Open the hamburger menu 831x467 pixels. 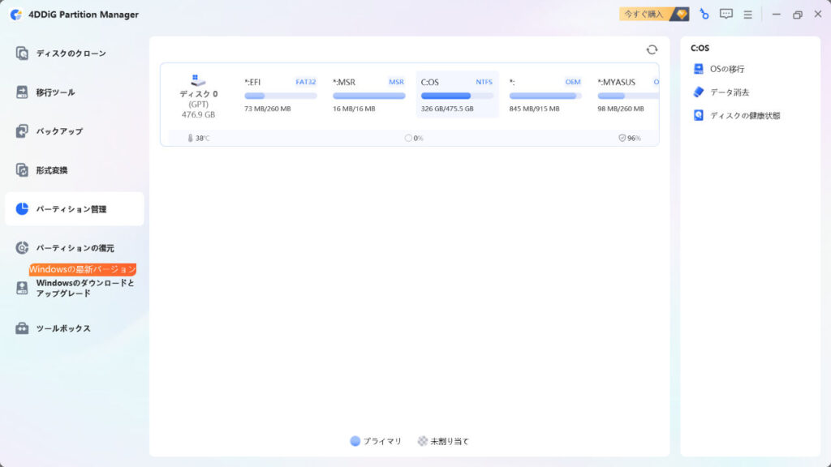coord(746,14)
